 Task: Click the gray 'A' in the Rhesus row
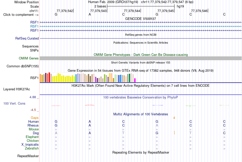157,125
